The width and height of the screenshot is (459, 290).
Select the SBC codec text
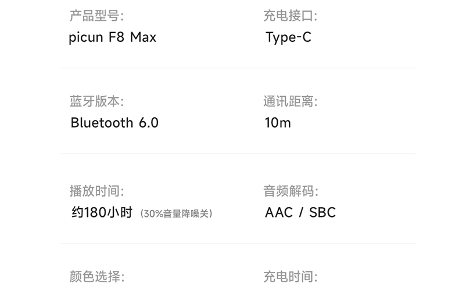pos(322,213)
